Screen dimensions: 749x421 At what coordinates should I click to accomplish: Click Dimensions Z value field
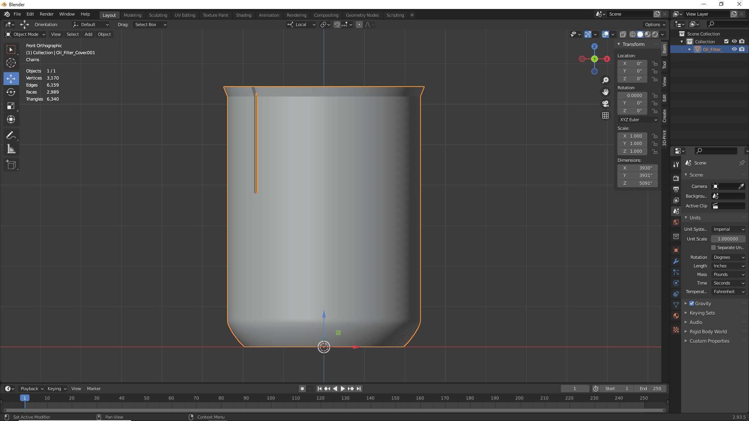637,183
